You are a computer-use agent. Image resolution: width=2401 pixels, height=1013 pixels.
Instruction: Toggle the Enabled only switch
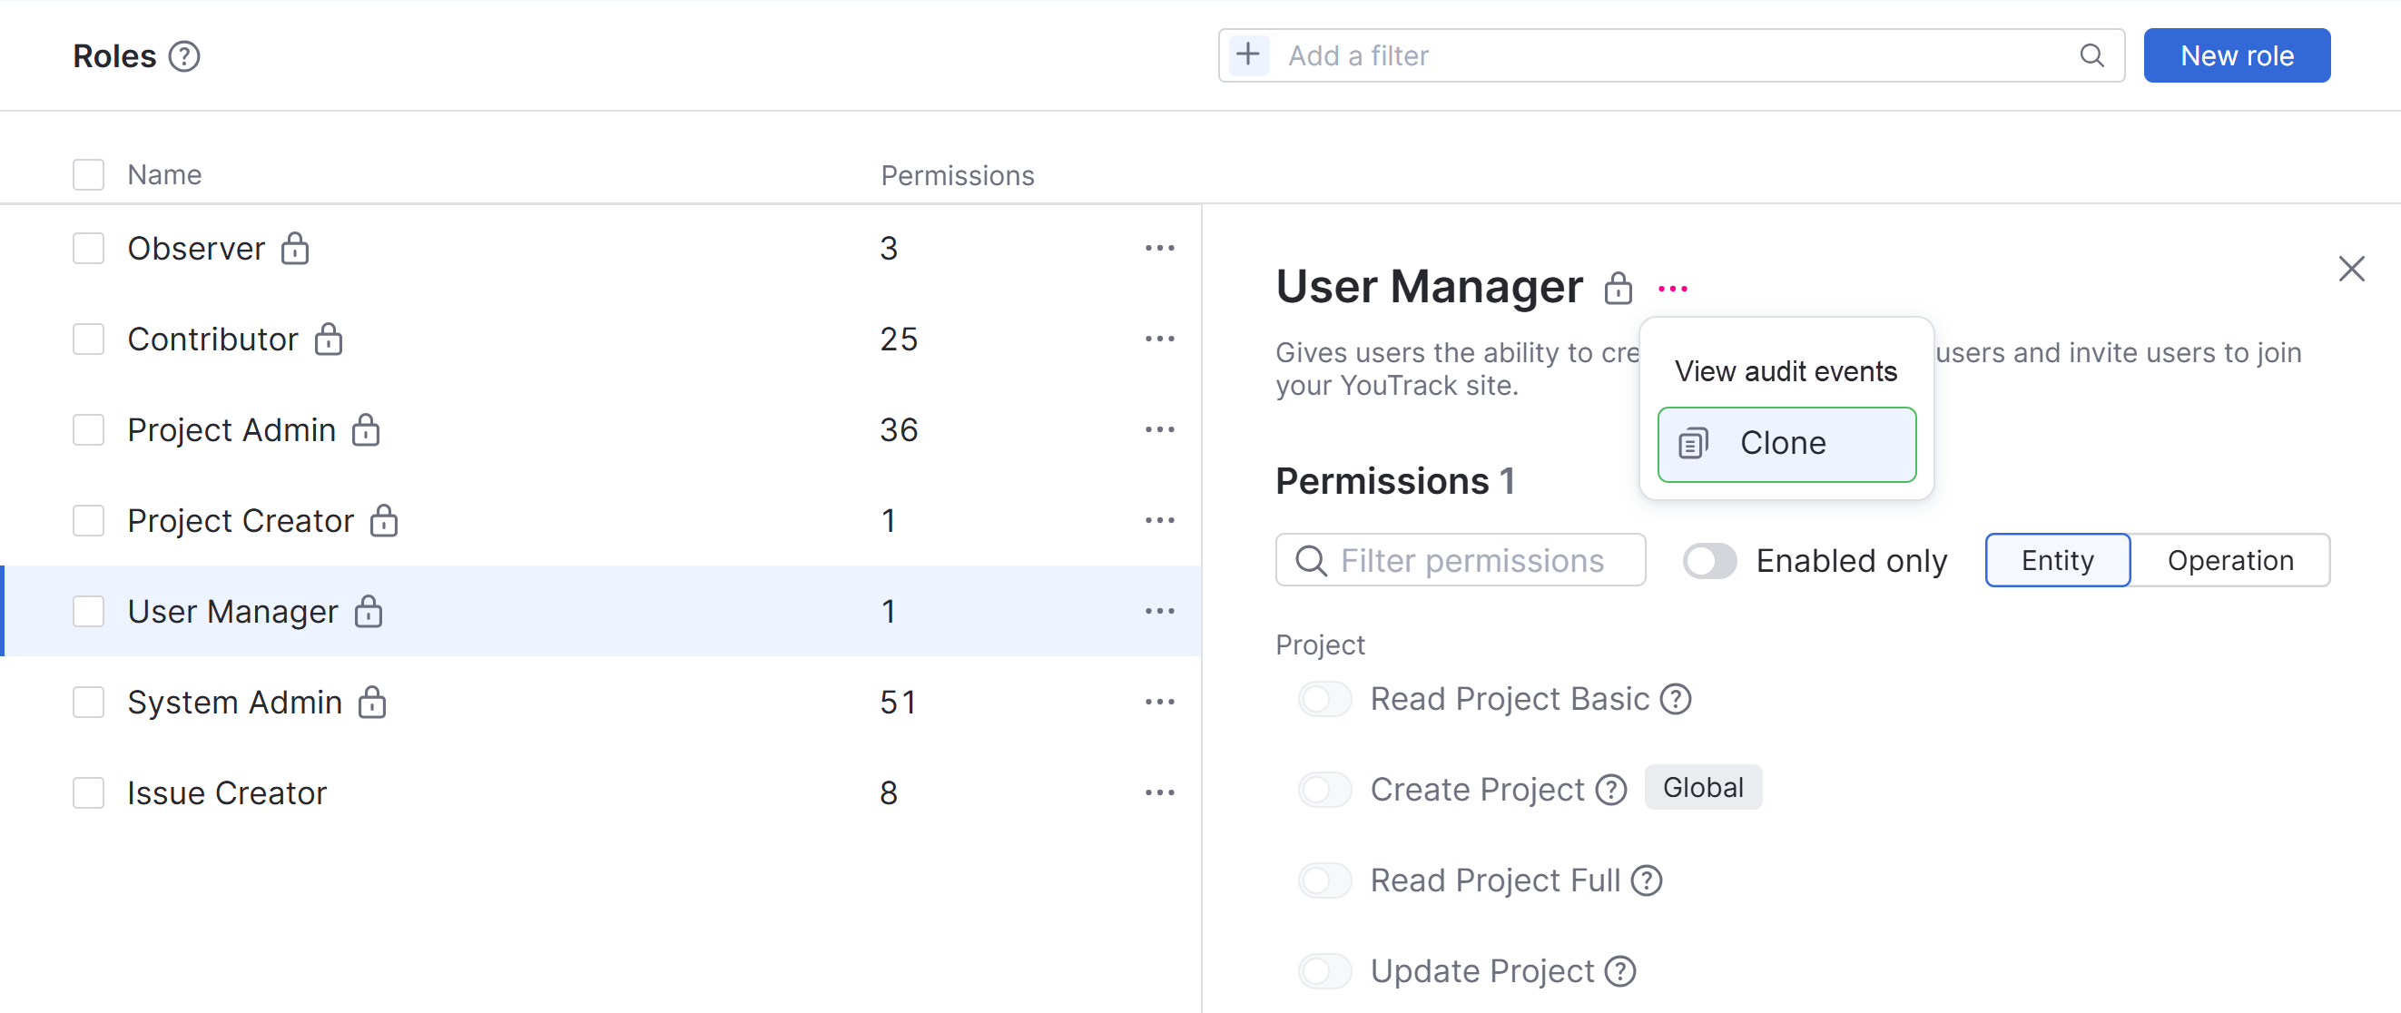coord(1708,560)
